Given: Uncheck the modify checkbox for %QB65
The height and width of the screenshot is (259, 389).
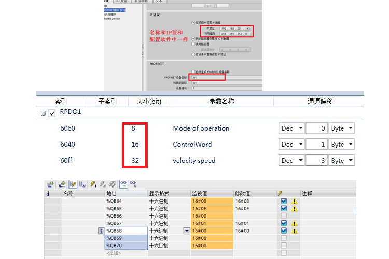Looking at the screenshot, I should pos(284,208).
